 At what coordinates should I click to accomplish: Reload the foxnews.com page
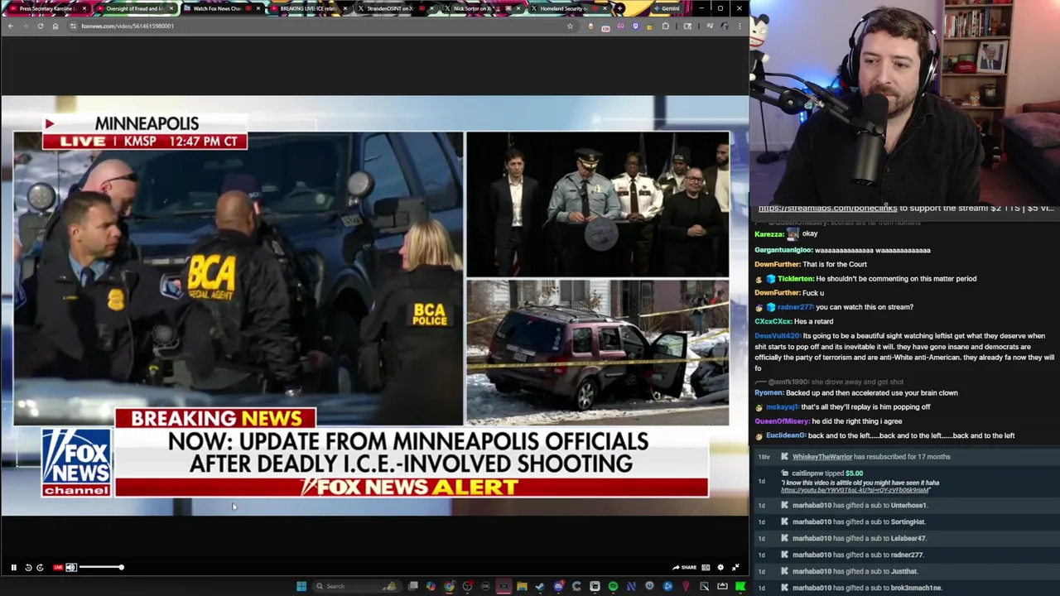tap(40, 26)
